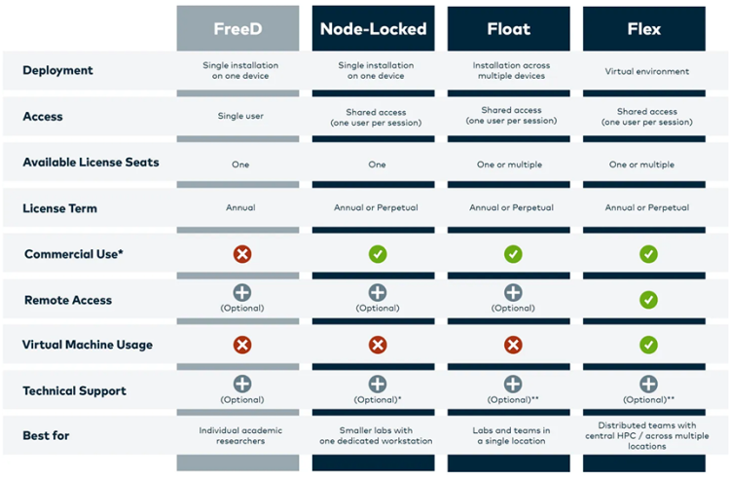Click the Available License Seats row label
Viewport: 730px width, 479px height.
[91, 162]
